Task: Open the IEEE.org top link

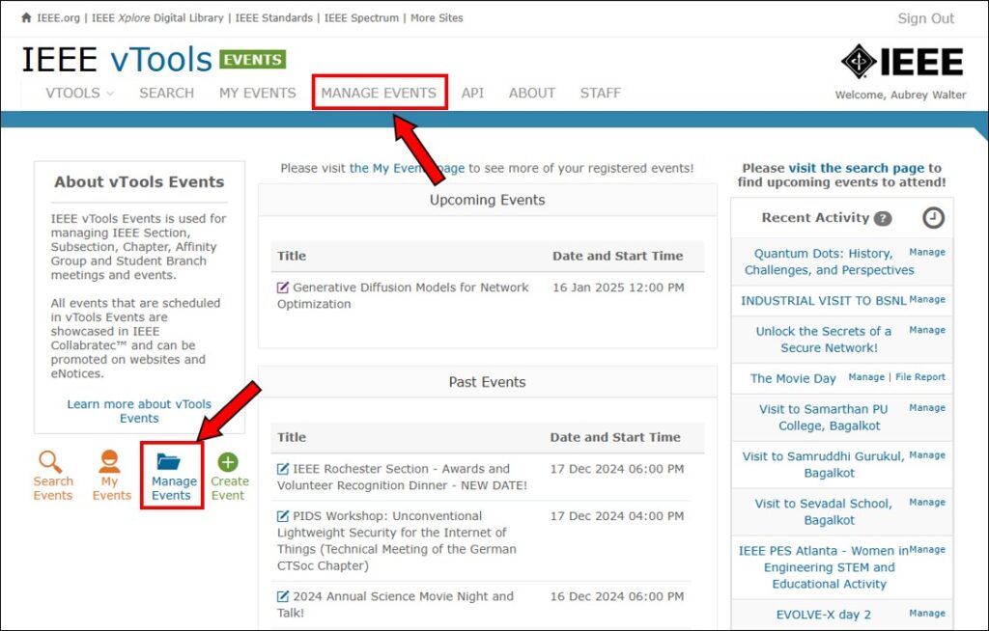Action: click(58, 18)
